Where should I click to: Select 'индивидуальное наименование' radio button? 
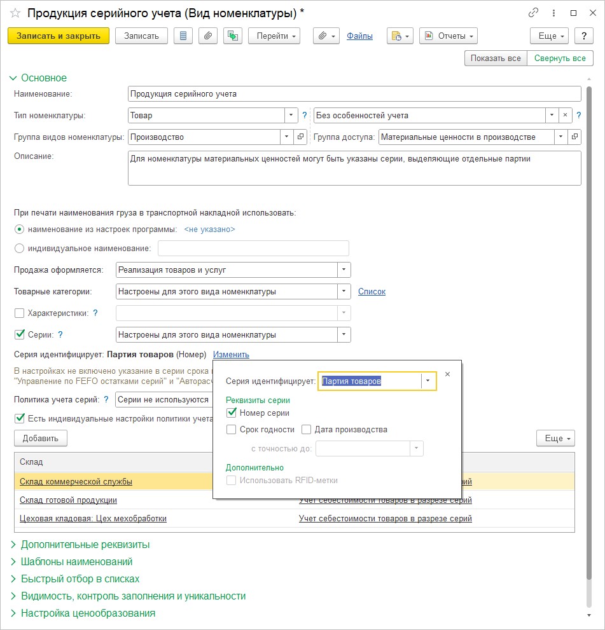19,249
